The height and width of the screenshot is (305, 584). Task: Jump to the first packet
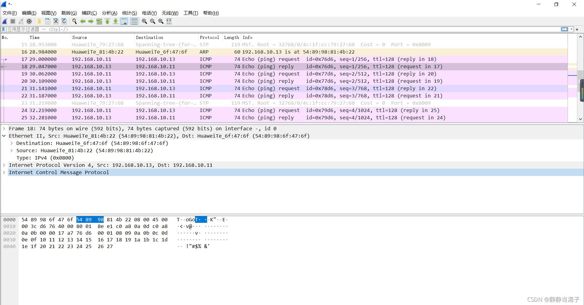pos(107,21)
